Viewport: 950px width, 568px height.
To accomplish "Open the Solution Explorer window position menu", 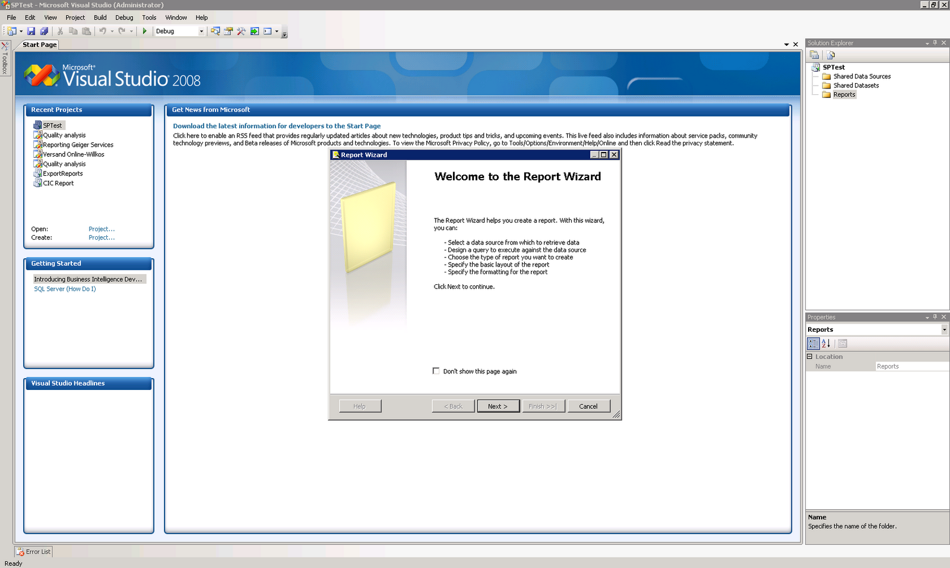I will click(927, 43).
